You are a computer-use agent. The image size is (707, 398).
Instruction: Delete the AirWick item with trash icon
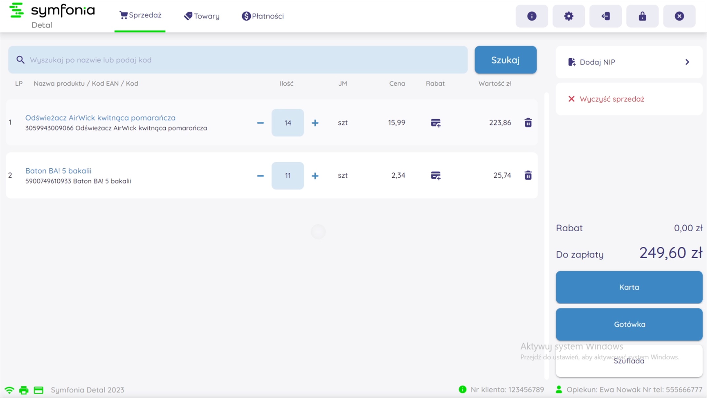(528, 123)
